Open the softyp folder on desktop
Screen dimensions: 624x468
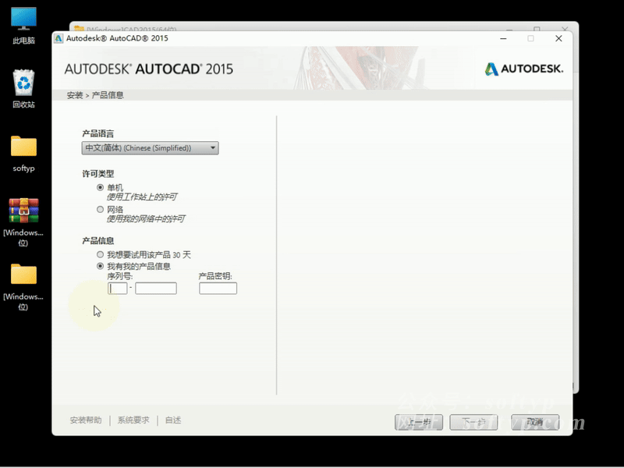point(23,153)
